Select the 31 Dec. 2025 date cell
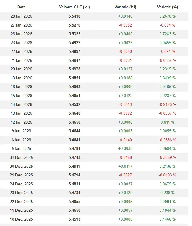 pos(21,157)
